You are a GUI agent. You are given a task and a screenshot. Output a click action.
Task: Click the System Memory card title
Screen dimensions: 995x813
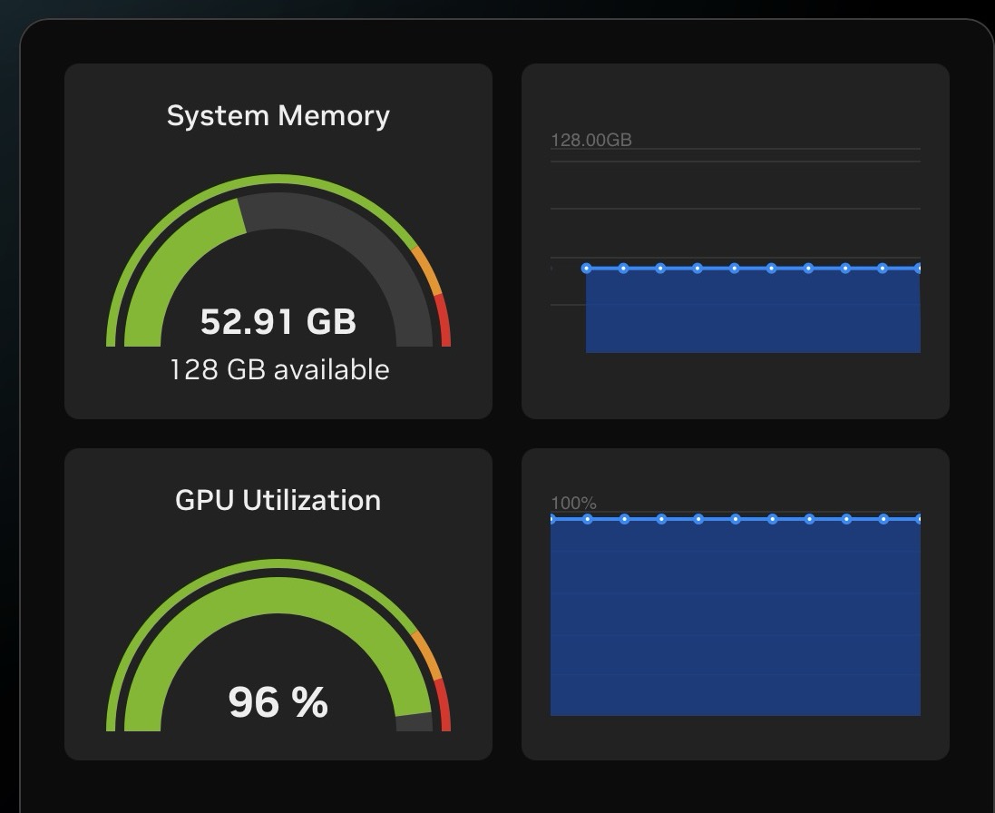tap(278, 116)
